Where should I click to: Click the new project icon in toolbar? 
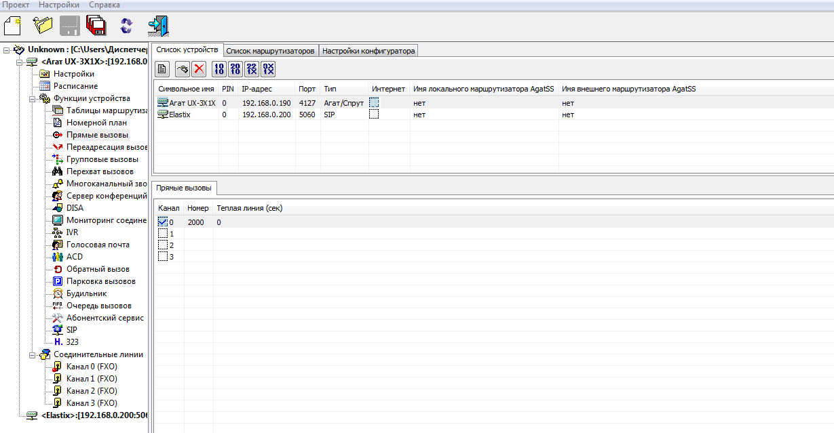coord(13,26)
